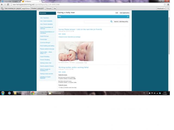
Task: Open the clock in the taskbar
Action: coord(165,93)
